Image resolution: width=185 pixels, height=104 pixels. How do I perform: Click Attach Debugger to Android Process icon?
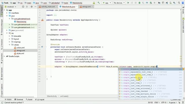click(151, 3)
